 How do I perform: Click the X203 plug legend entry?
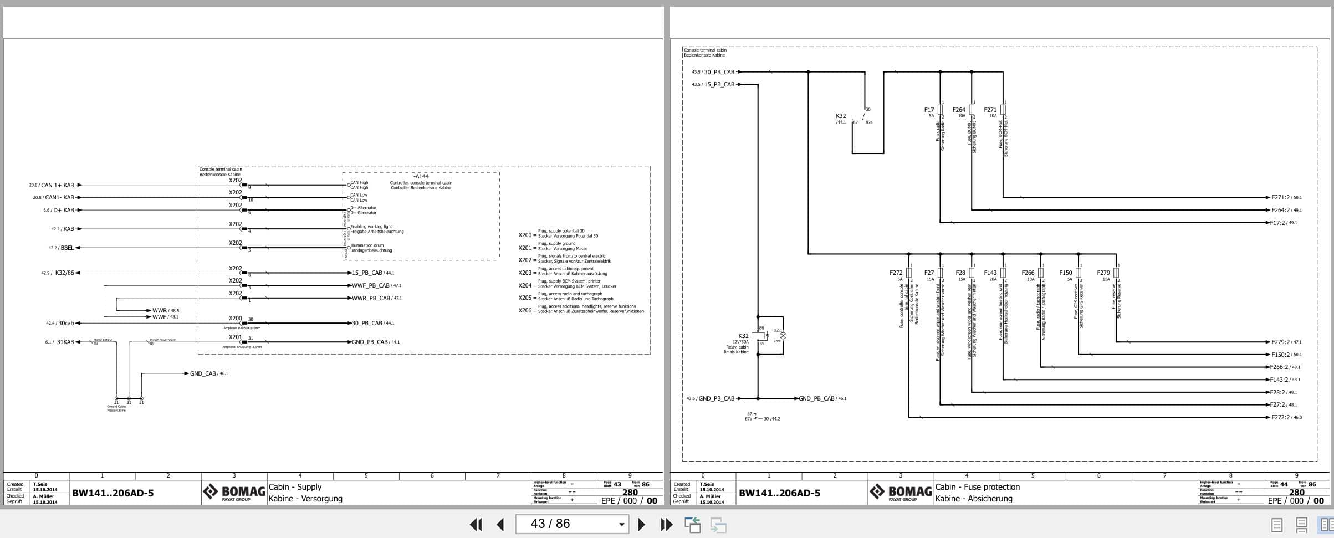tap(563, 271)
